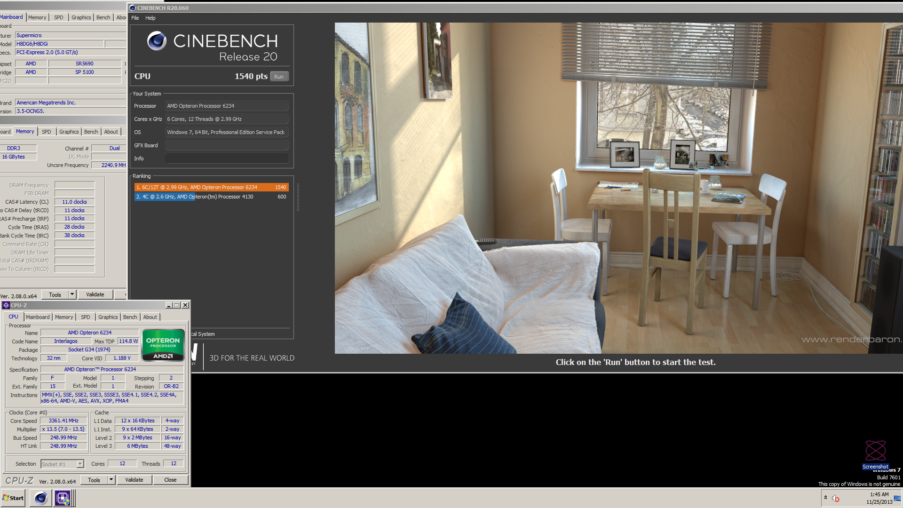Maximize the front CPU-Z window
This screenshot has width=903, height=508.
pyautogui.click(x=177, y=305)
